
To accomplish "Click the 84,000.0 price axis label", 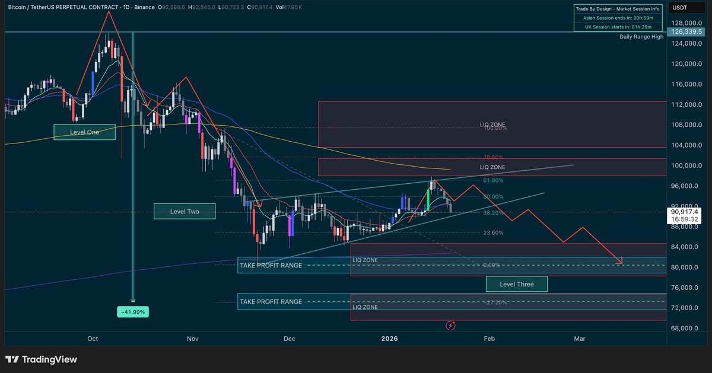I will coord(686,247).
